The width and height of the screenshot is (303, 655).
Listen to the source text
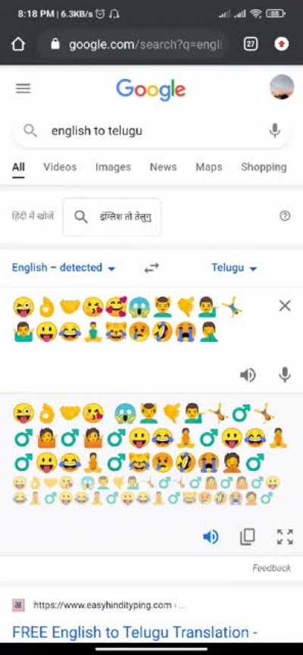point(248,375)
